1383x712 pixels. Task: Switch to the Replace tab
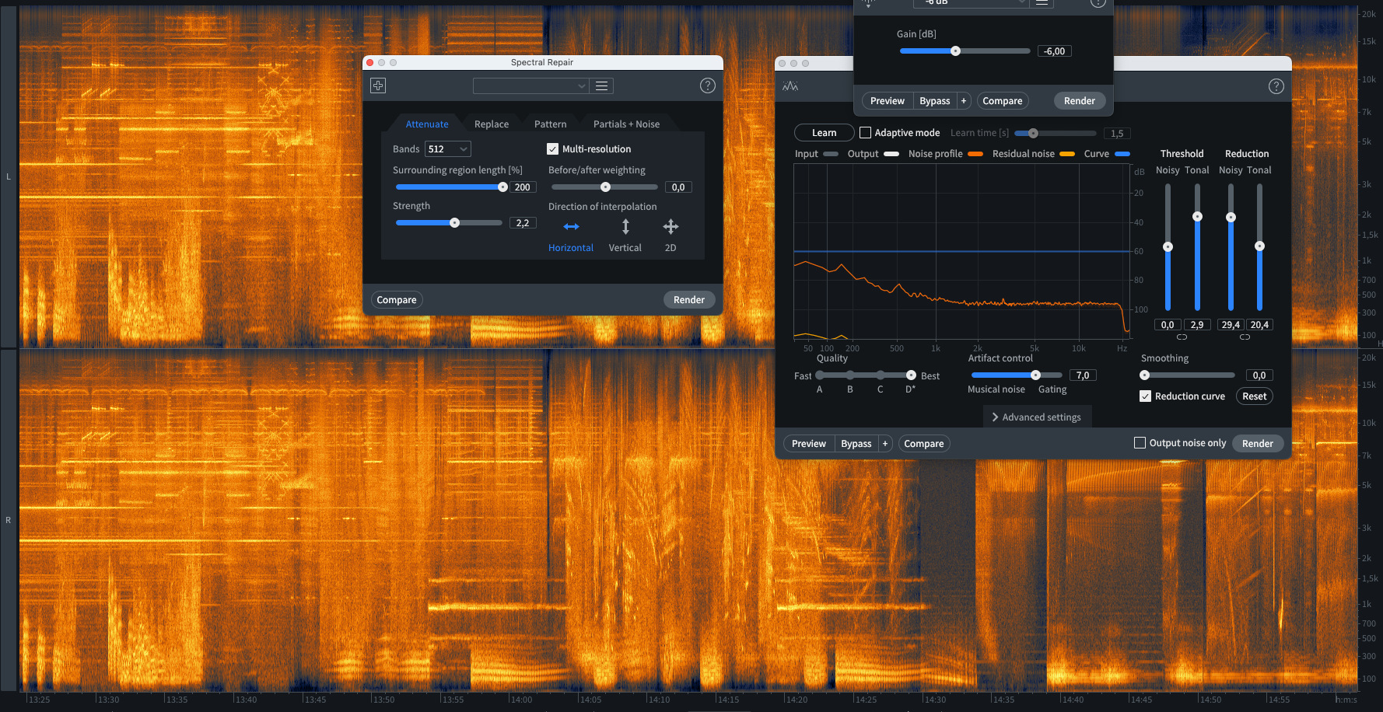click(x=491, y=124)
